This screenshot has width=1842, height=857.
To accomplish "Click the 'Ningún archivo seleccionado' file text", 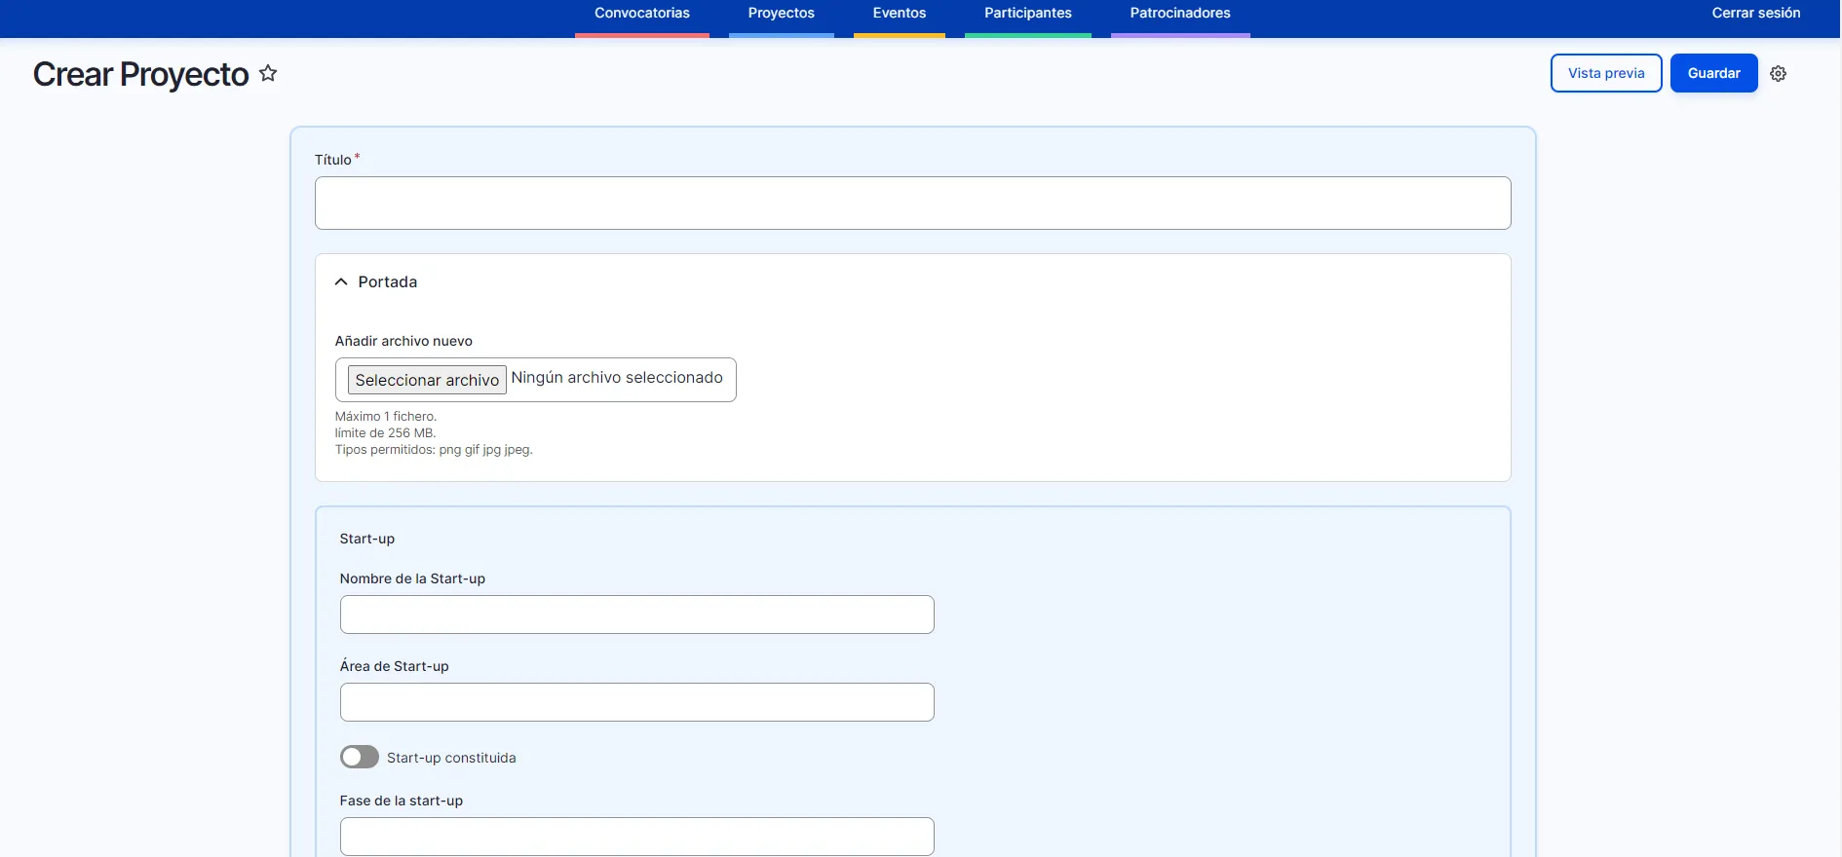I will [x=617, y=378].
